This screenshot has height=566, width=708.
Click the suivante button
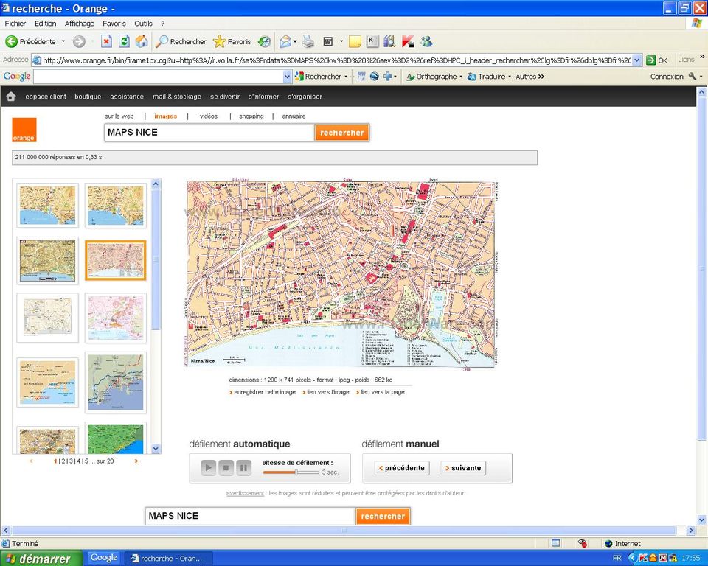463,468
